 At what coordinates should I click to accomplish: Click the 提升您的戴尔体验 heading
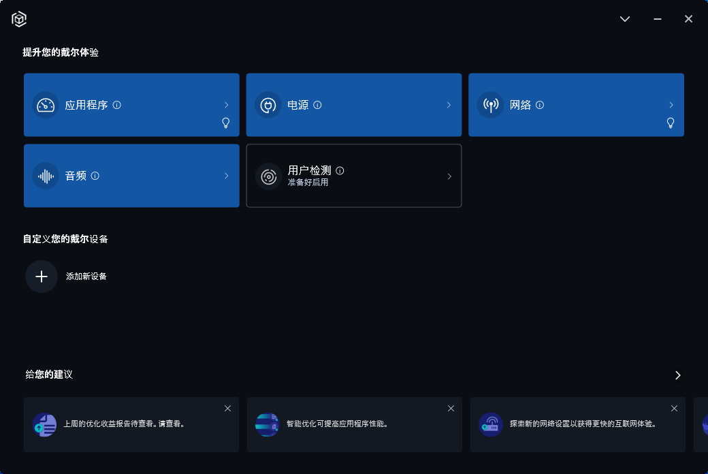click(61, 52)
